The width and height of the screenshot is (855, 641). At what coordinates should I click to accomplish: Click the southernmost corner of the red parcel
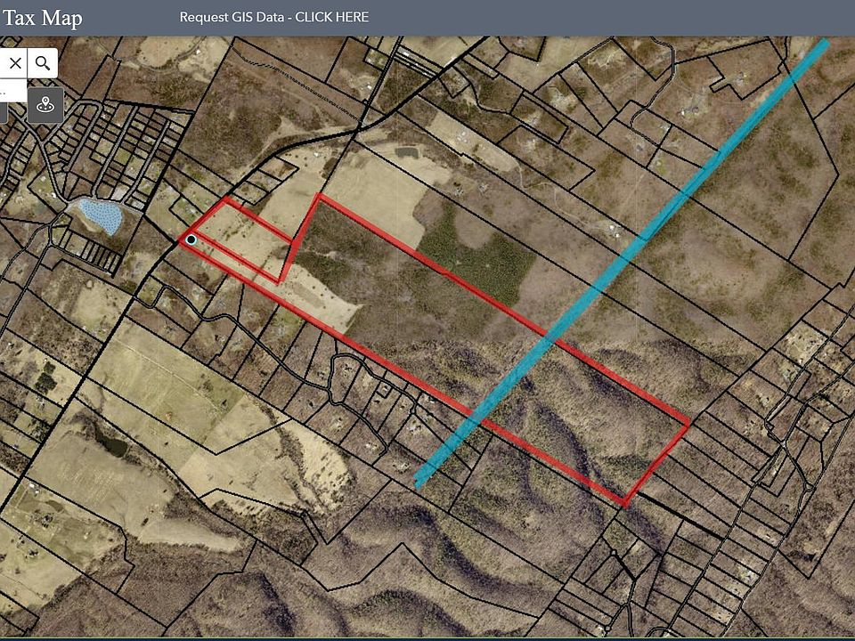pyautogui.click(x=624, y=506)
